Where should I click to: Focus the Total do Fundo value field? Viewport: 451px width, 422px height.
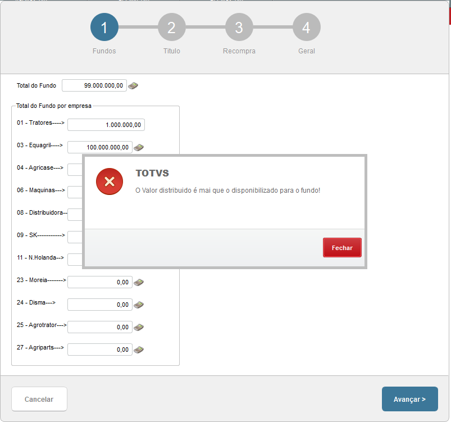[94, 85]
